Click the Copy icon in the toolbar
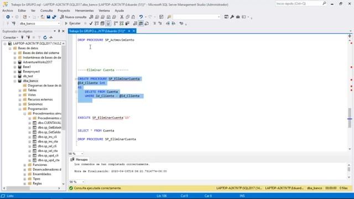354x199 pixels. [128, 17]
